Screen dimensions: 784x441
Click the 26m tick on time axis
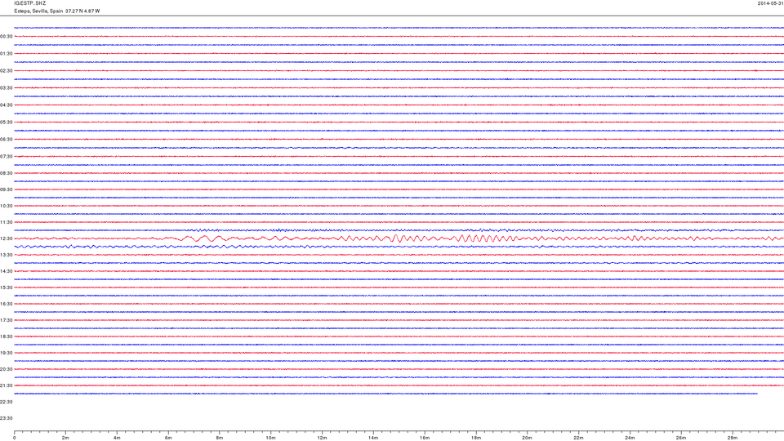pyautogui.click(x=681, y=438)
